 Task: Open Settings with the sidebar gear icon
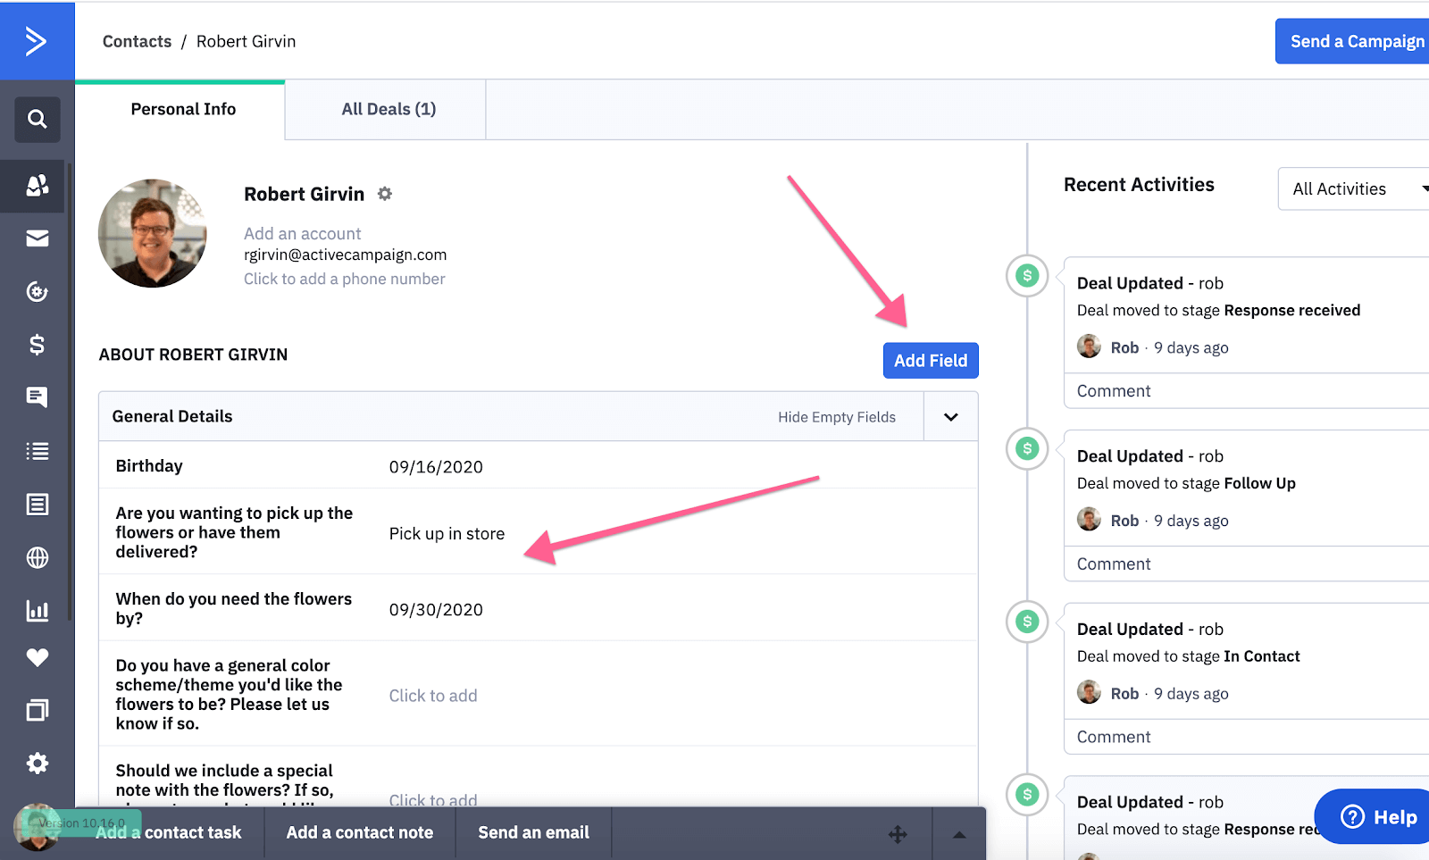[38, 764]
